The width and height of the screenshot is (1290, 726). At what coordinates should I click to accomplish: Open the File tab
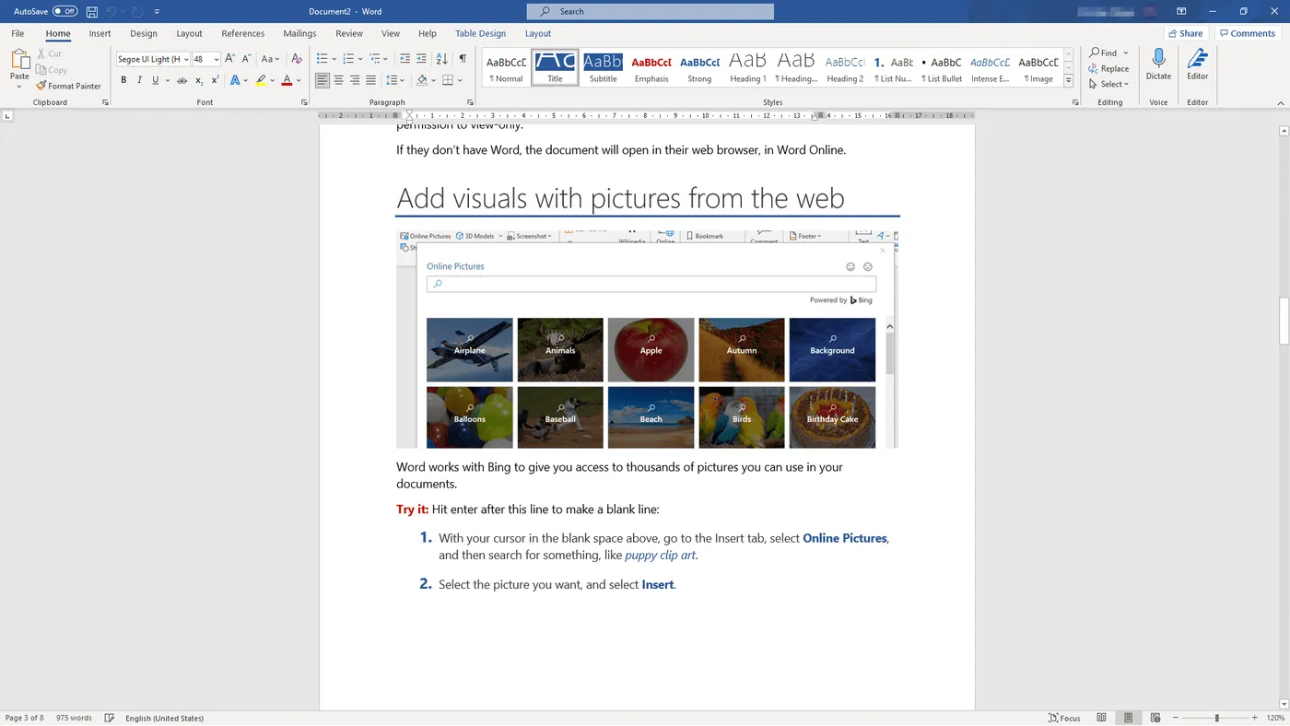pyautogui.click(x=18, y=33)
